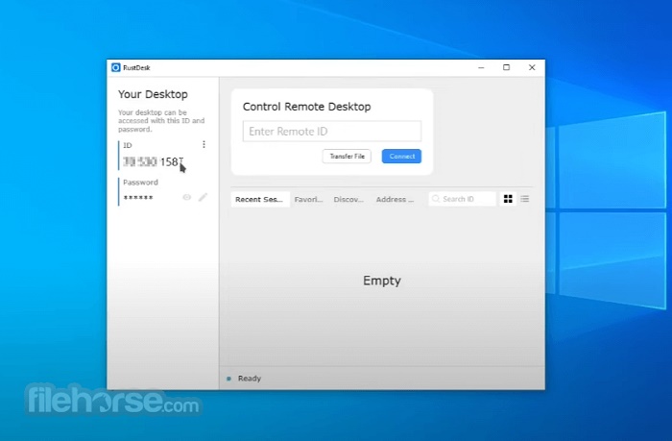This screenshot has width=672, height=441.
Task: Switch to the Favorites tab
Action: pos(308,200)
